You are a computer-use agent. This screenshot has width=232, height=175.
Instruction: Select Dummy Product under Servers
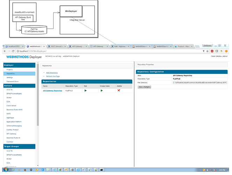click(13, 130)
